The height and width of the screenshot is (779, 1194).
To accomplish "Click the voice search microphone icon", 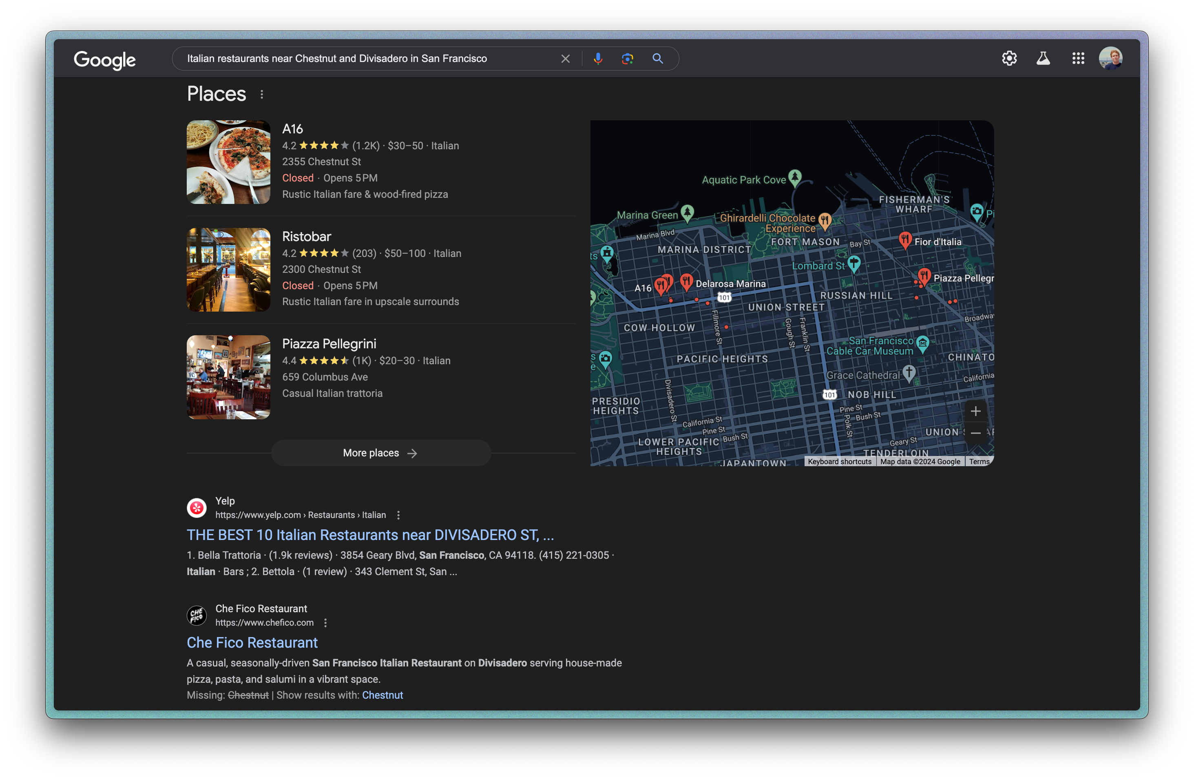I will click(597, 59).
